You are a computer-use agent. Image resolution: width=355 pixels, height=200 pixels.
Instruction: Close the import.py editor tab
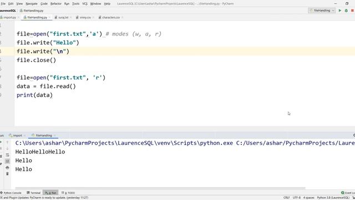coord(18,17)
